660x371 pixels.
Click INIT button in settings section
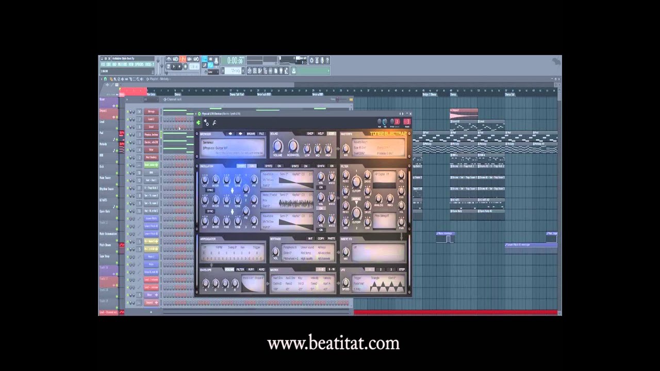[310, 238]
